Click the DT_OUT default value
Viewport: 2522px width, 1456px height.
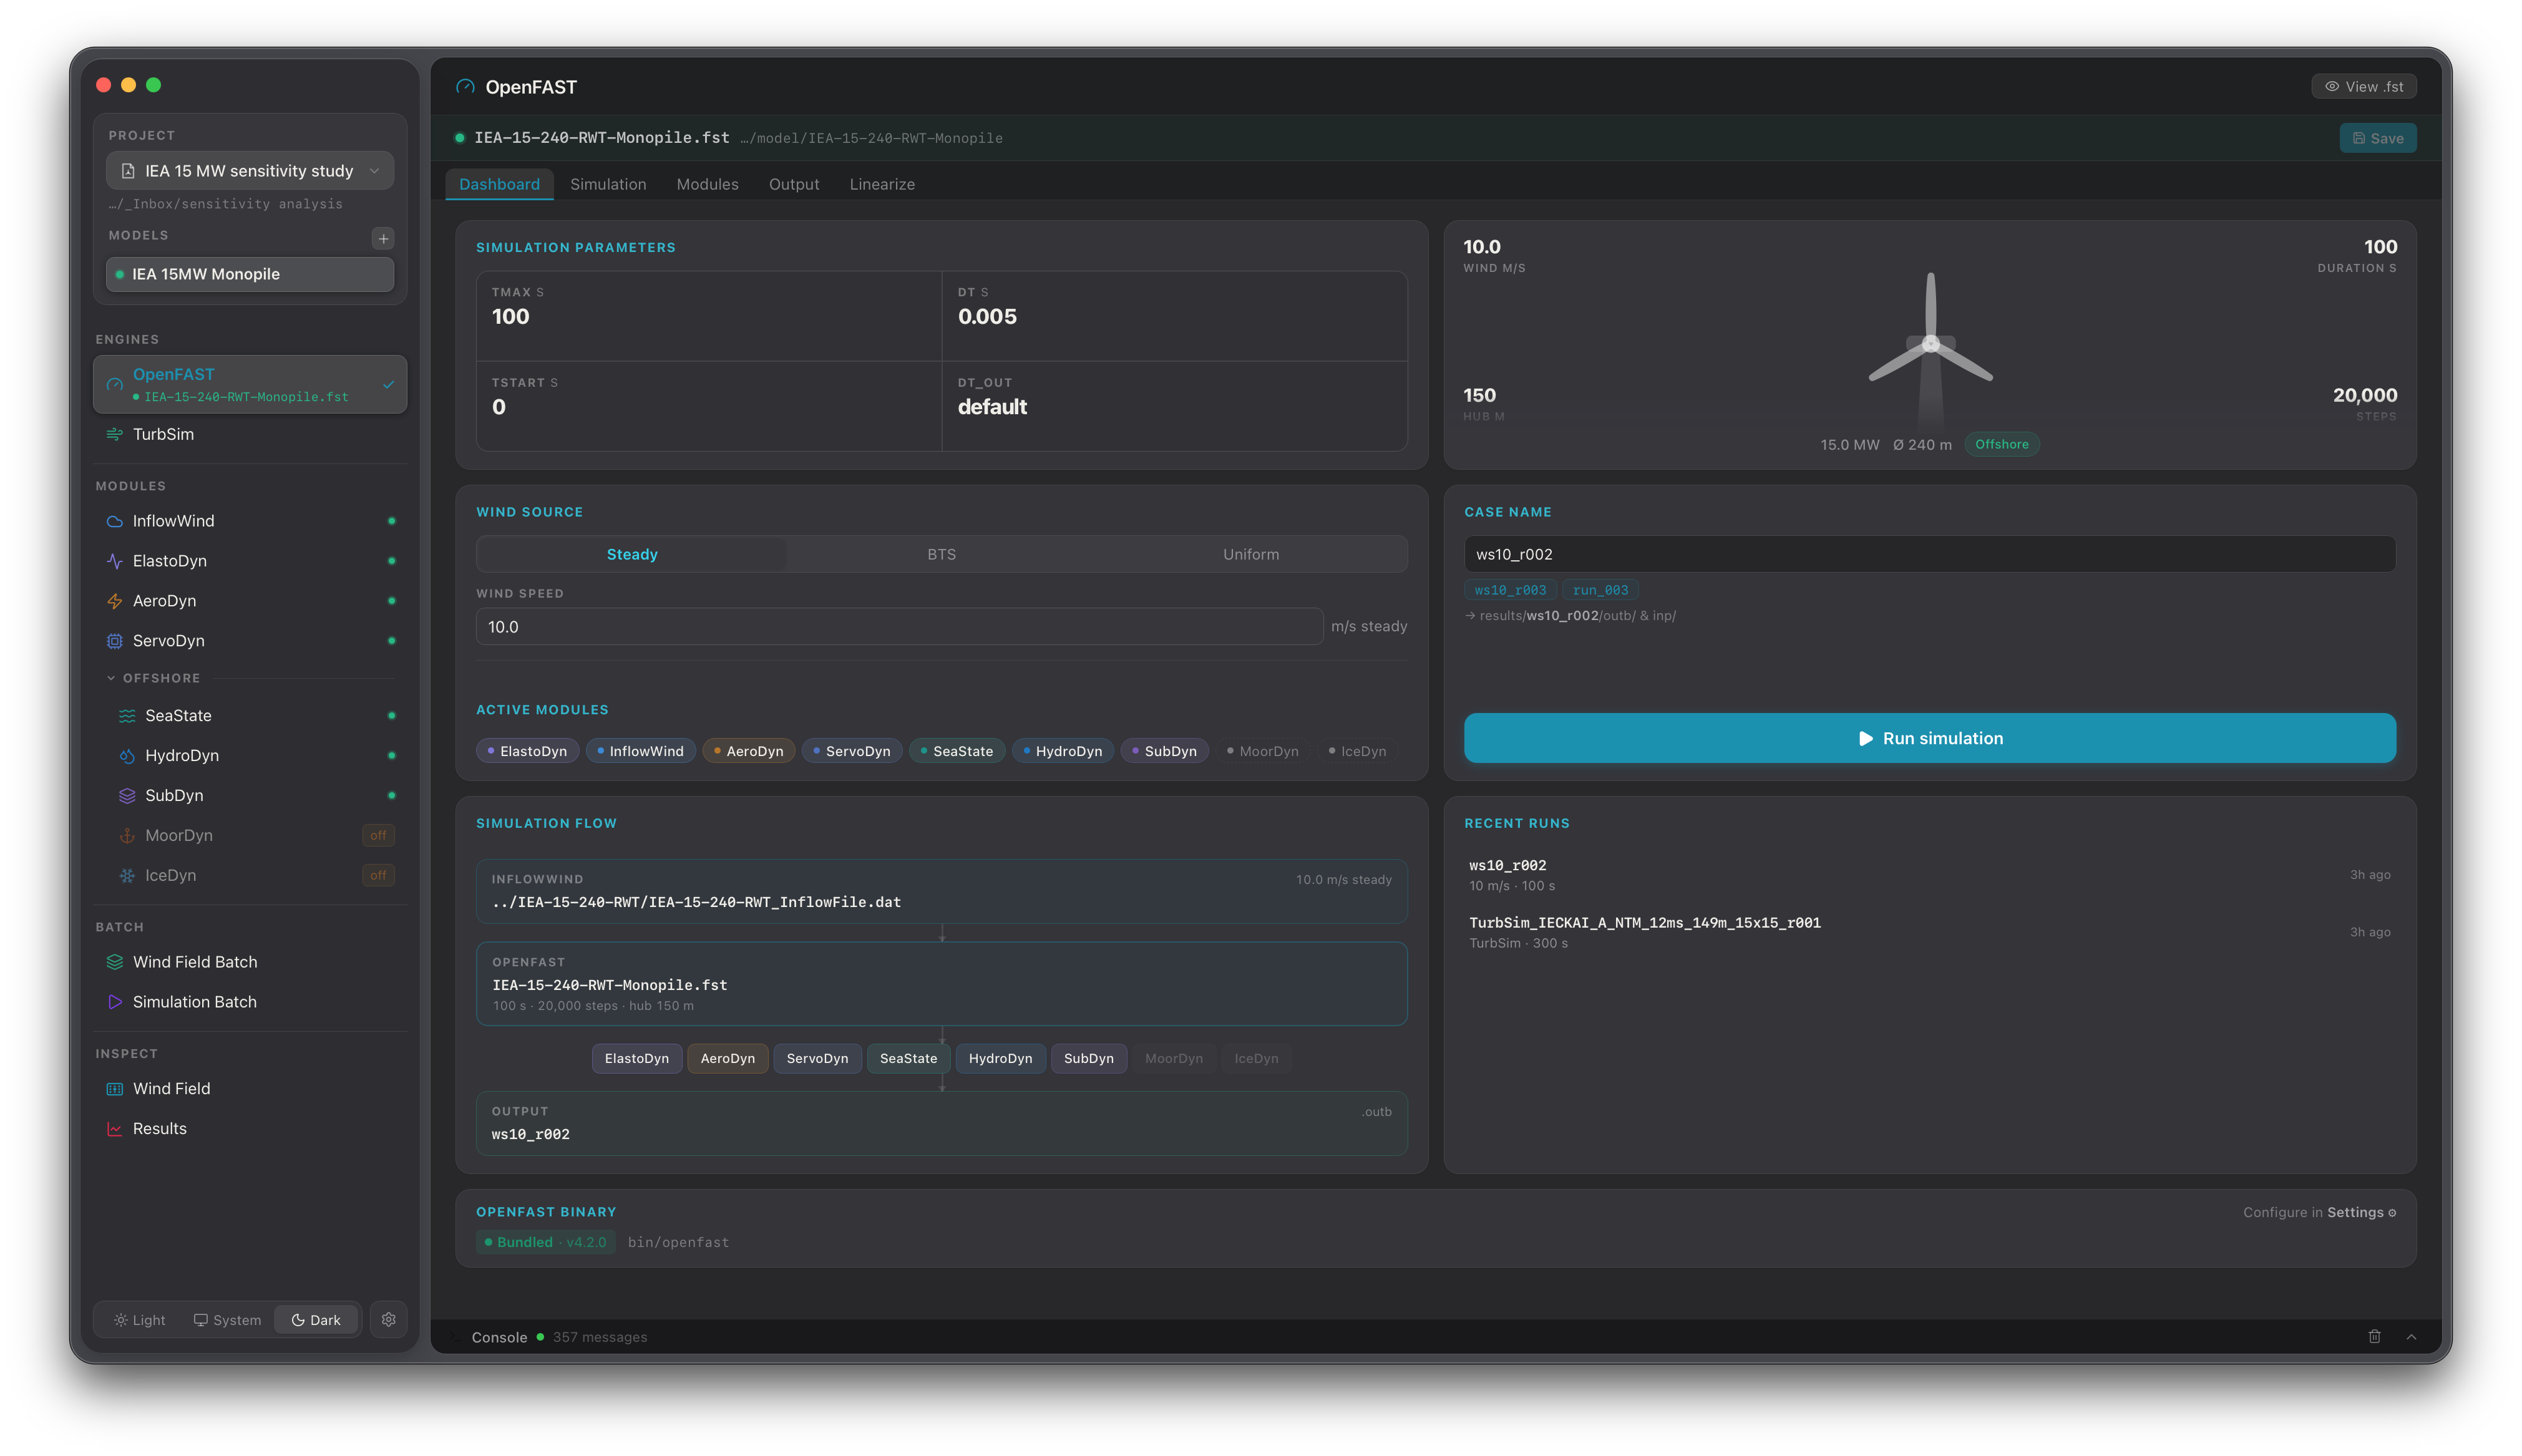[x=992, y=407]
